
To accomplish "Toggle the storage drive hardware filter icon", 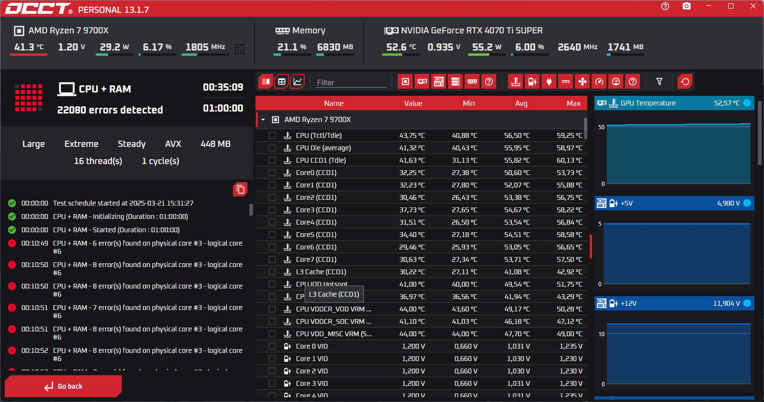I will pyautogui.click(x=456, y=82).
